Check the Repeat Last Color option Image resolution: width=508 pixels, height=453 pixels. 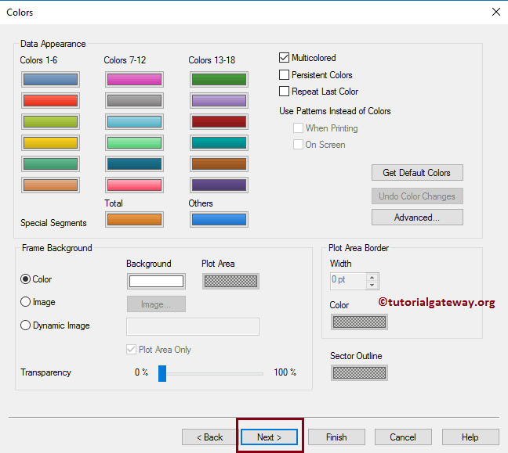click(284, 92)
